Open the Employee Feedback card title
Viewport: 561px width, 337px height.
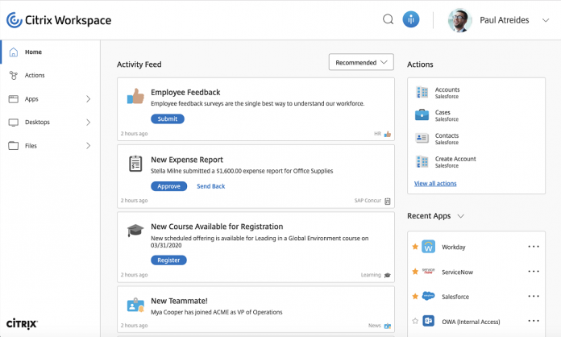pos(185,92)
